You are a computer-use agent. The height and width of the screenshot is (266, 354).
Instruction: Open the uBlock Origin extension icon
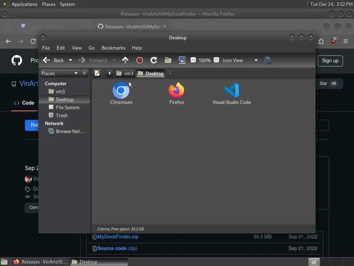(333, 41)
